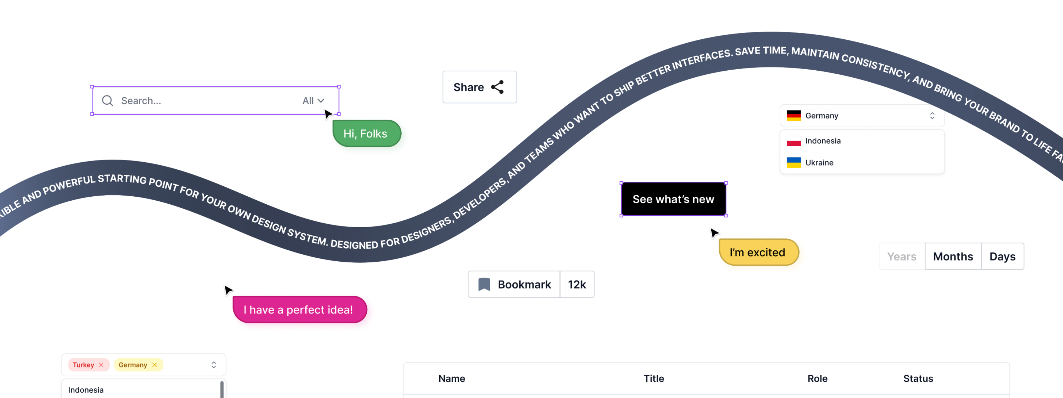Switch to the Days segment
The image size is (1063, 398).
click(x=1002, y=256)
